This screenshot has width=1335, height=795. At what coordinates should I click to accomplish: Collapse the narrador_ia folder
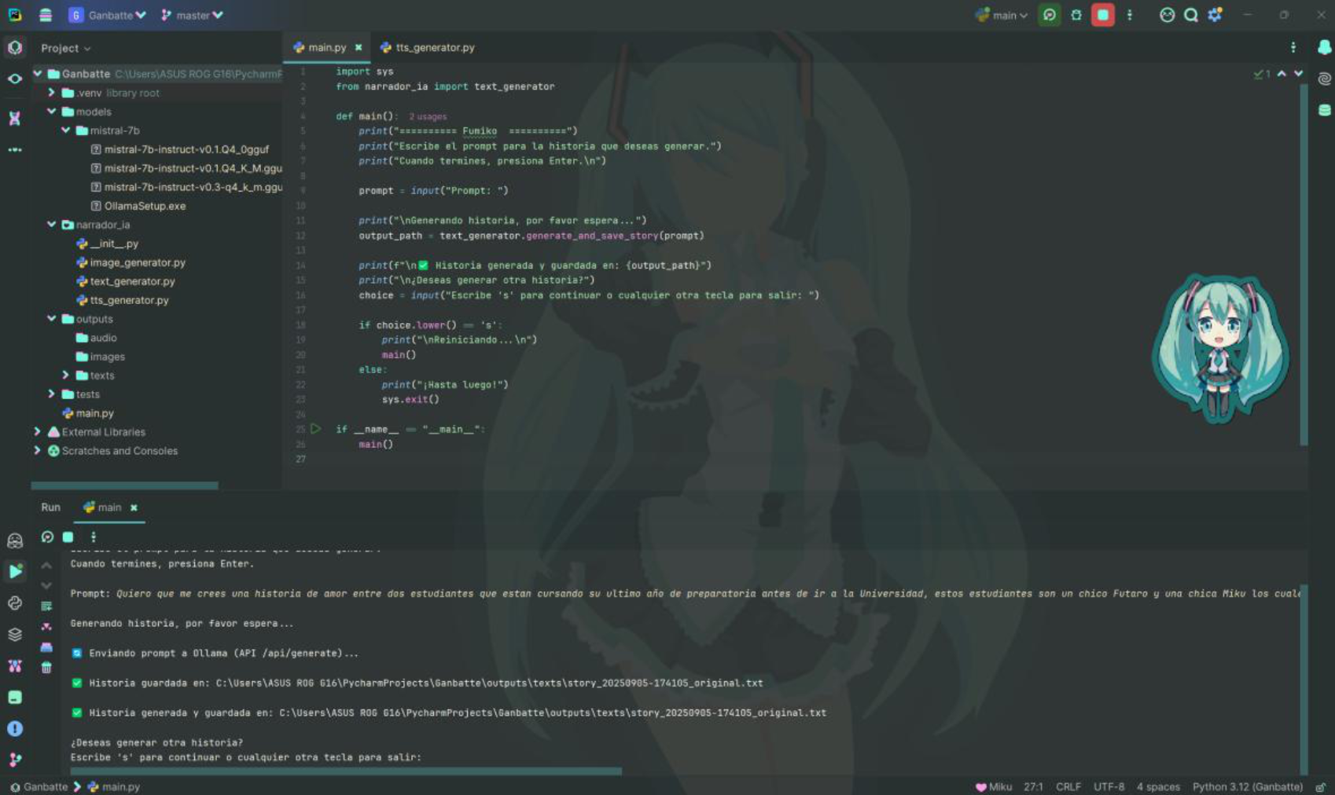pyautogui.click(x=52, y=225)
